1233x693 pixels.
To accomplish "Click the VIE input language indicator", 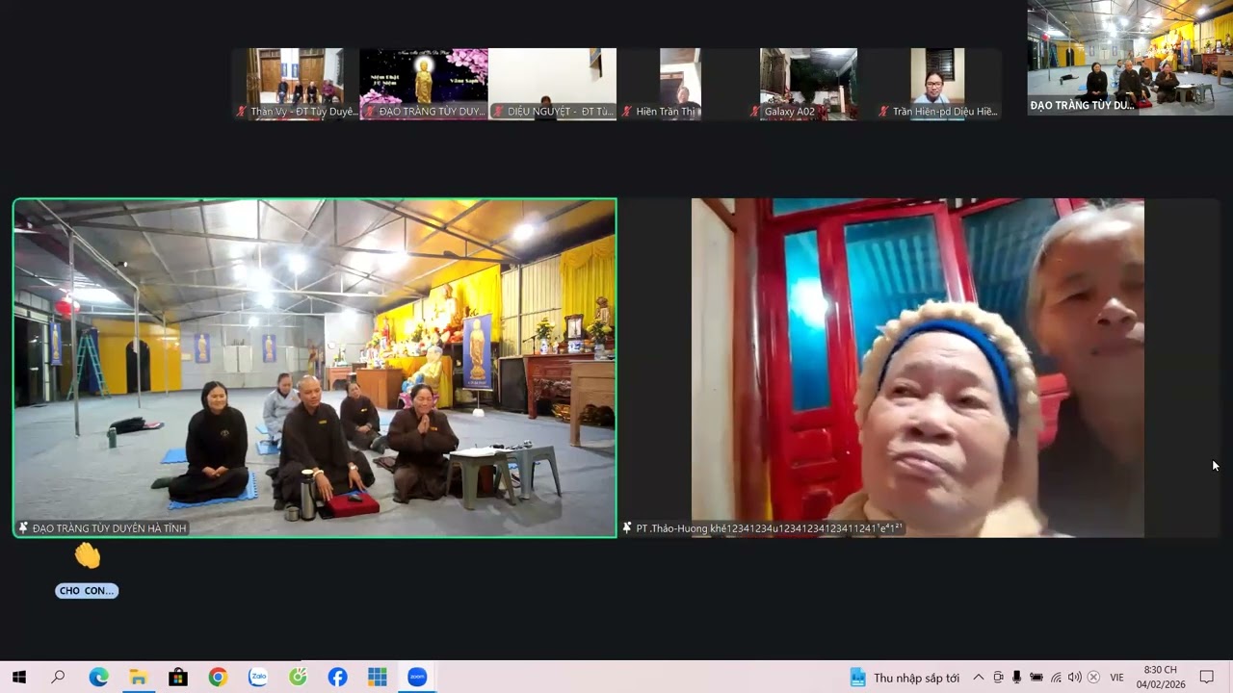I will [x=1116, y=678].
